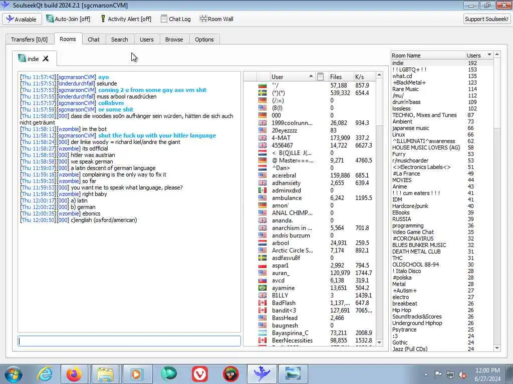Sort user list by Files column
The height and width of the screenshot is (384, 513).
point(340,76)
